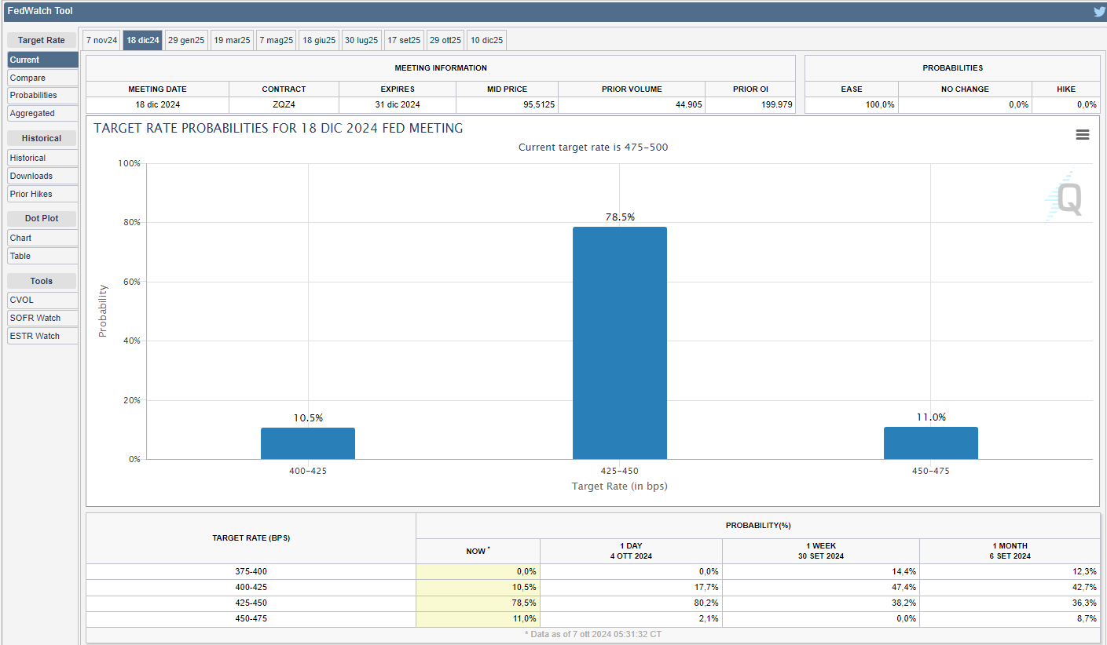Open the ESTR Watch tool
The width and height of the screenshot is (1107, 645).
tap(42, 336)
